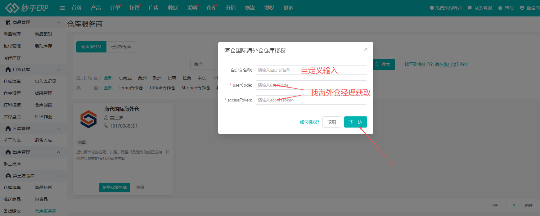Screen dimensions: 540x216
Task: Click the 下一步 button
Action: click(x=355, y=122)
